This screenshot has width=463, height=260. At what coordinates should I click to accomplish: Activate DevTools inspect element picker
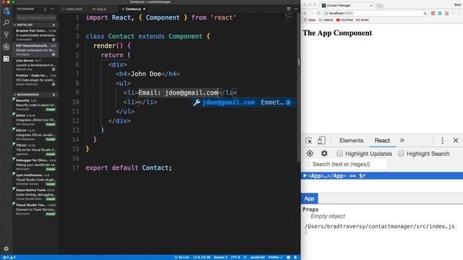[x=309, y=141]
